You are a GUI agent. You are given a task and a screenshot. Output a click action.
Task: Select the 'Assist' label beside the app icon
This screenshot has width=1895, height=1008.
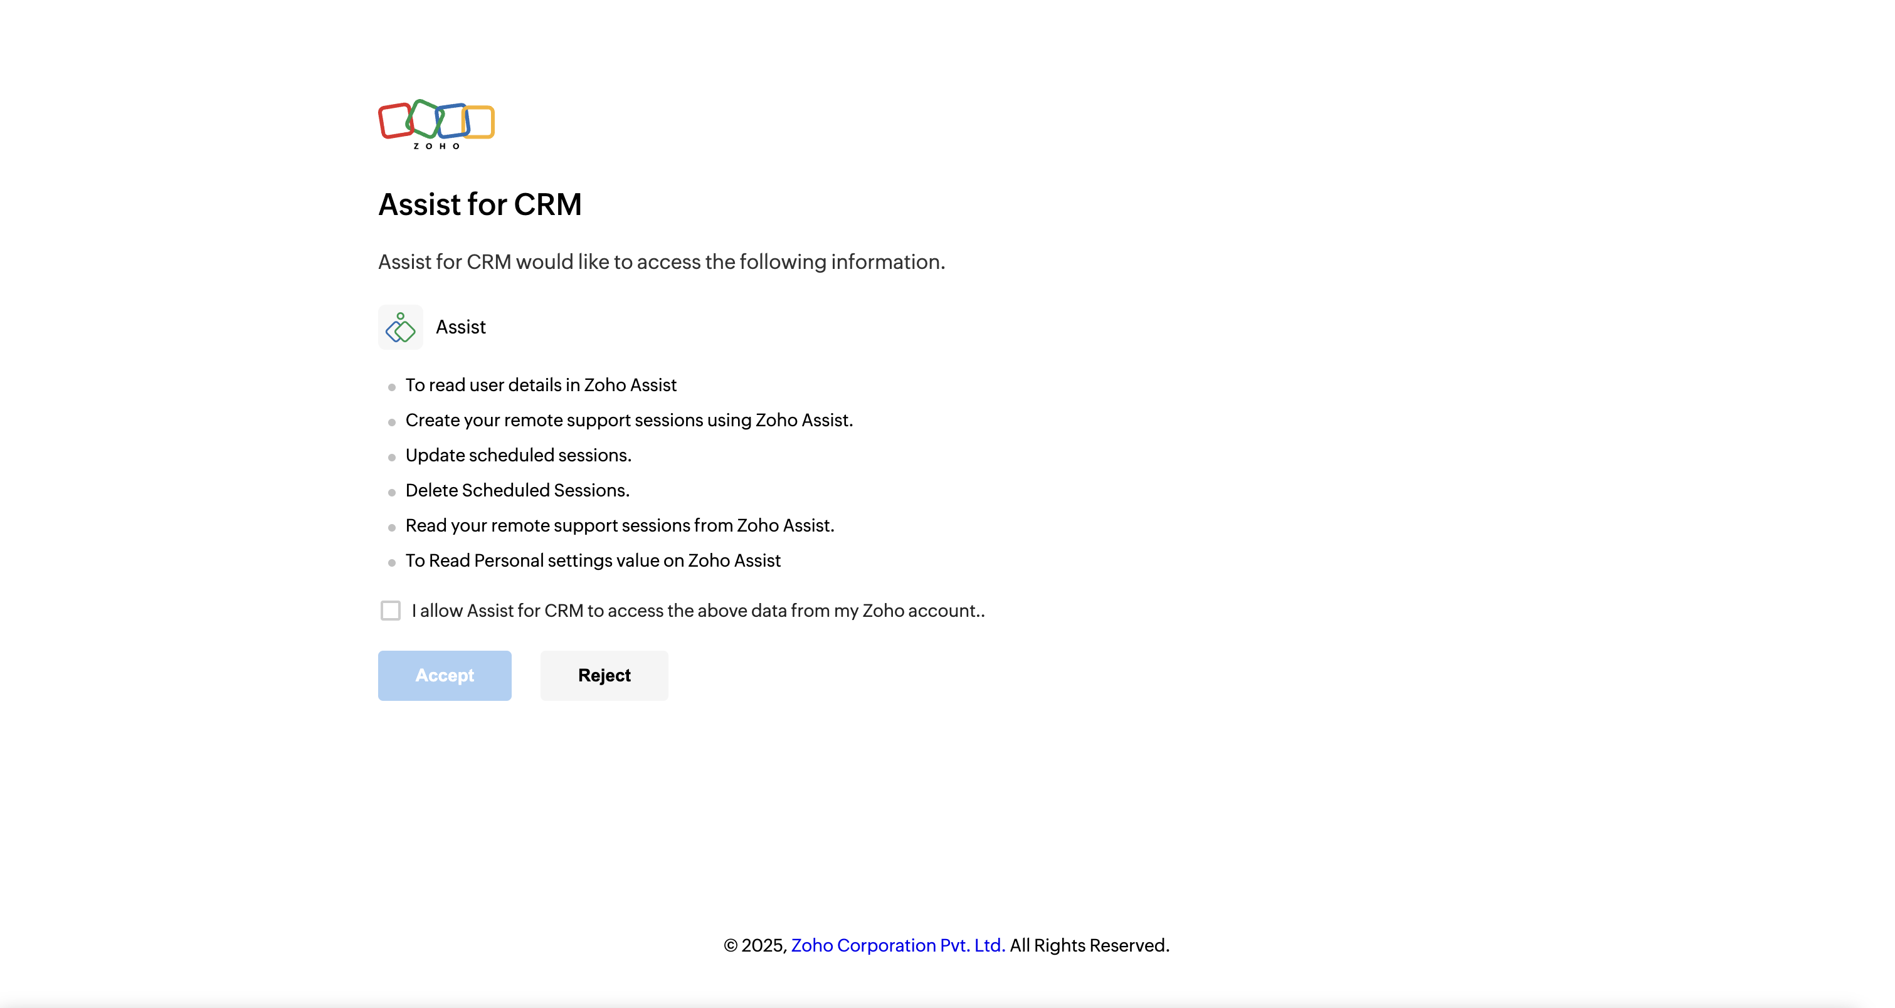[x=460, y=327]
